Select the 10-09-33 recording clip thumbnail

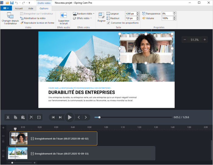pos(18,153)
